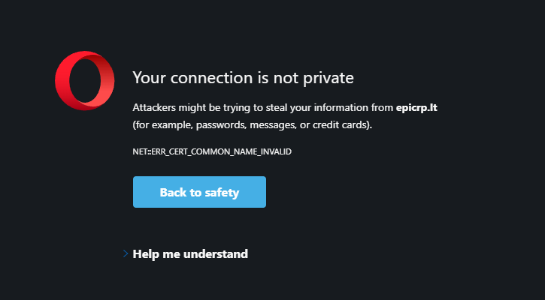This screenshot has width=545, height=300.
Task: Click the Attackers might be trying sentence
Action: (285, 108)
